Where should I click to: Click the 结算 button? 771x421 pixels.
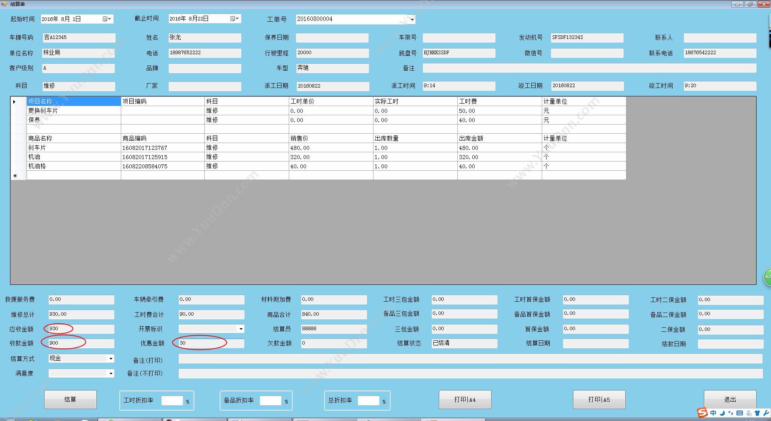pyautogui.click(x=70, y=399)
